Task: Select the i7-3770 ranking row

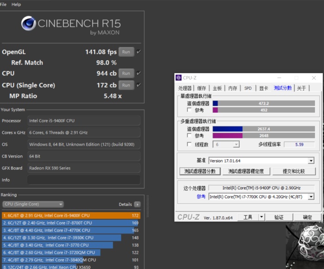Action: pos(71,245)
